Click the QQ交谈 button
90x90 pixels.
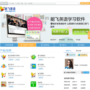[71, 55]
